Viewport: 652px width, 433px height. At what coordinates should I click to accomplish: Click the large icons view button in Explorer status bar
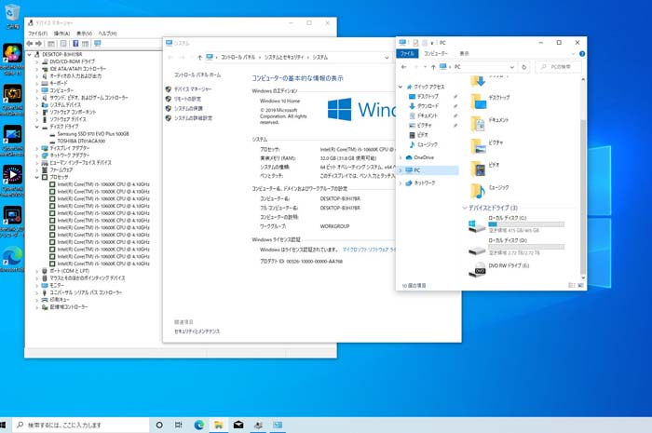pyautogui.click(x=580, y=286)
